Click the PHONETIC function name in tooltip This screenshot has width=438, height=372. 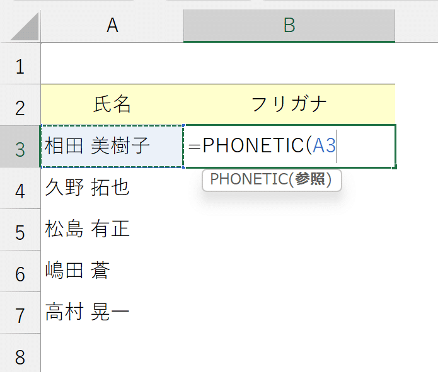coord(248,179)
